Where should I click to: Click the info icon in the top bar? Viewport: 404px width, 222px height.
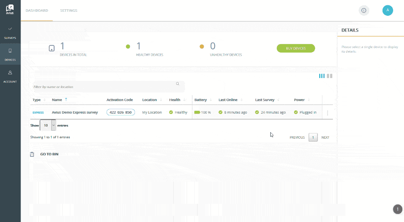tap(364, 11)
